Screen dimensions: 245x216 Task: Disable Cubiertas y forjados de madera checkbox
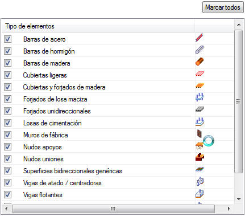7,87
